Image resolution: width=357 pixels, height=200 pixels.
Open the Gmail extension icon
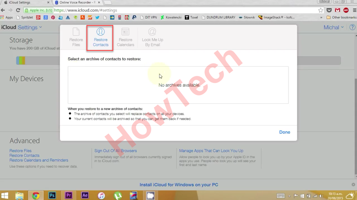pyautogui.click(x=337, y=10)
